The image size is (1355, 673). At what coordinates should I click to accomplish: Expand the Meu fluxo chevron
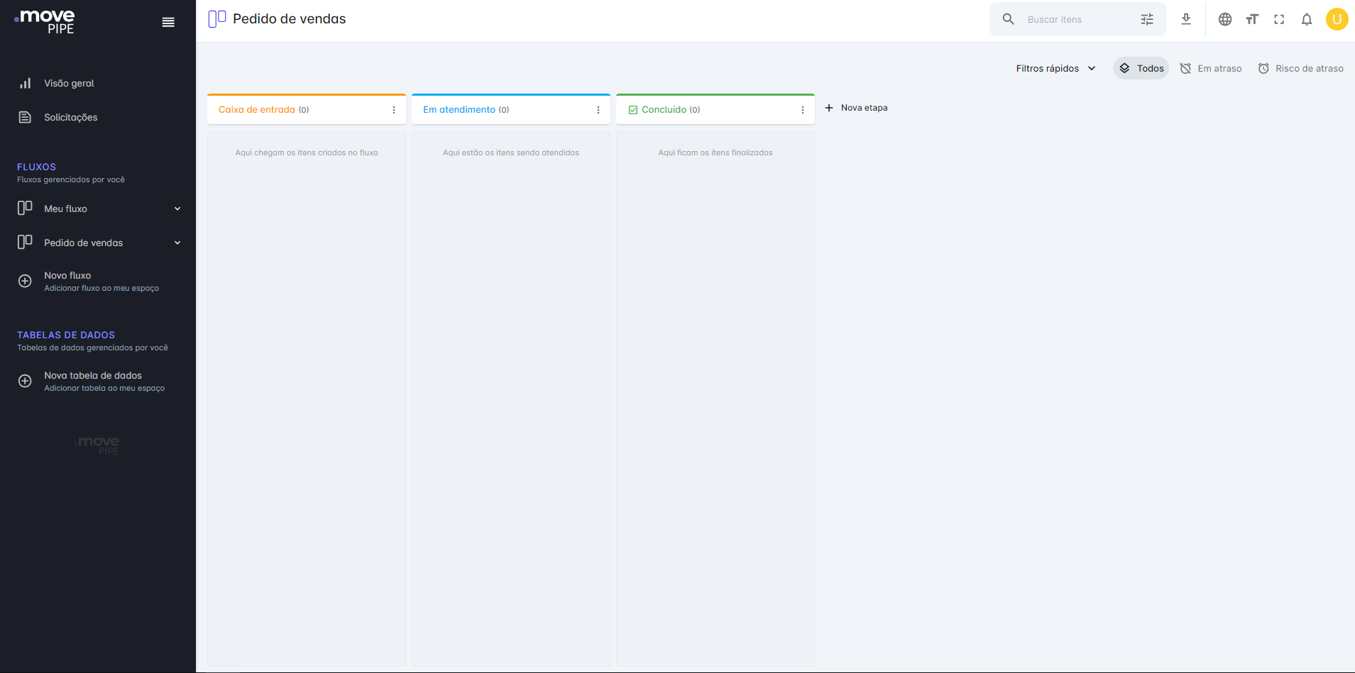177,208
